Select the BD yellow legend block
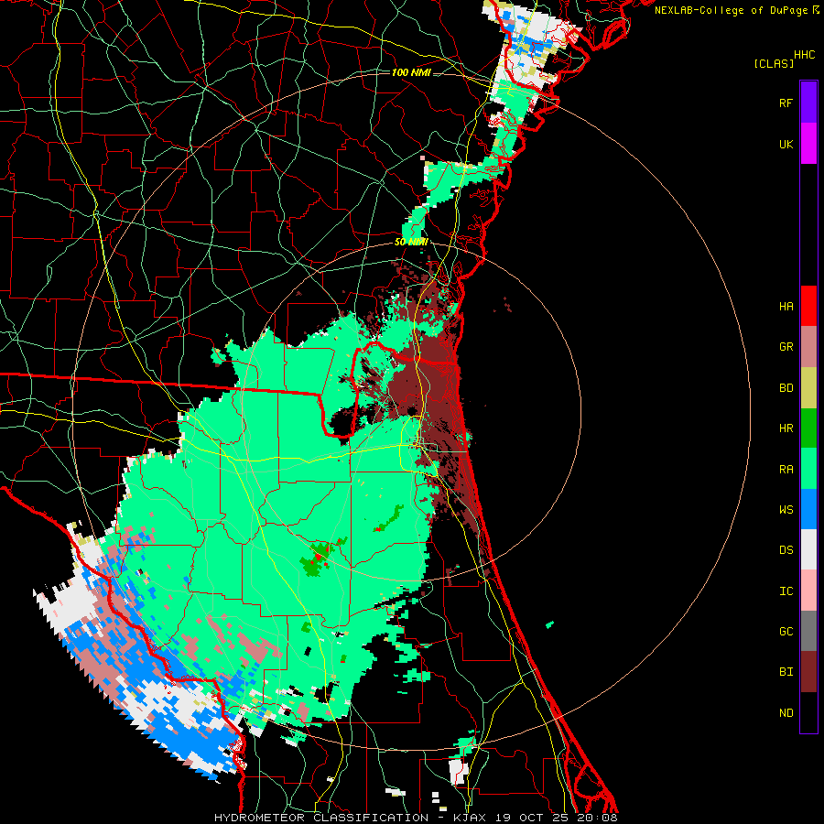 [808, 388]
